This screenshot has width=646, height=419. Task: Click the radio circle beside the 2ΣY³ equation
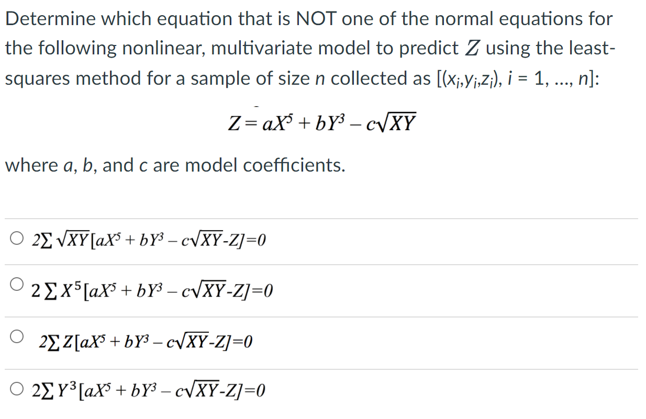tap(17, 389)
